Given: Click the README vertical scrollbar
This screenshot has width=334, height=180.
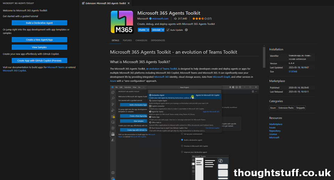Looking at the screenshot, I should tap(264, 57).
